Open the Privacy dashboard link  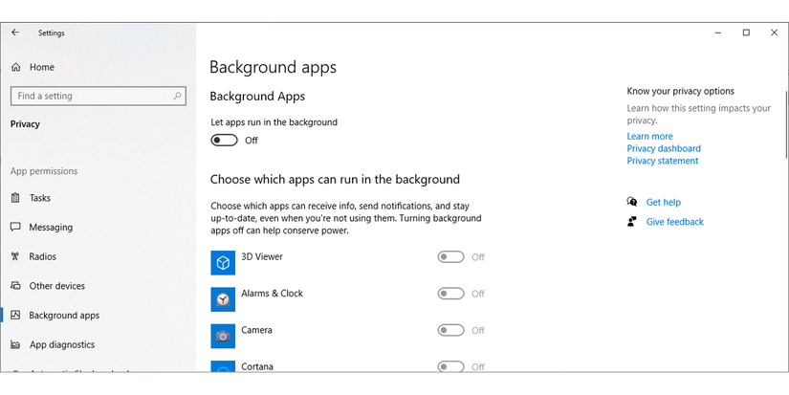(664, 148)
